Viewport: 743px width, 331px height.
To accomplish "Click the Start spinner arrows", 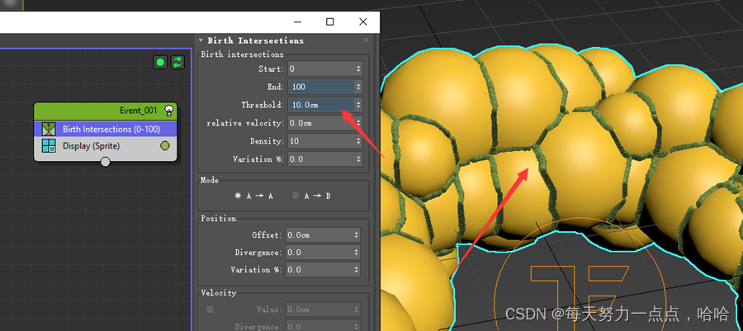I will point(359,69).
